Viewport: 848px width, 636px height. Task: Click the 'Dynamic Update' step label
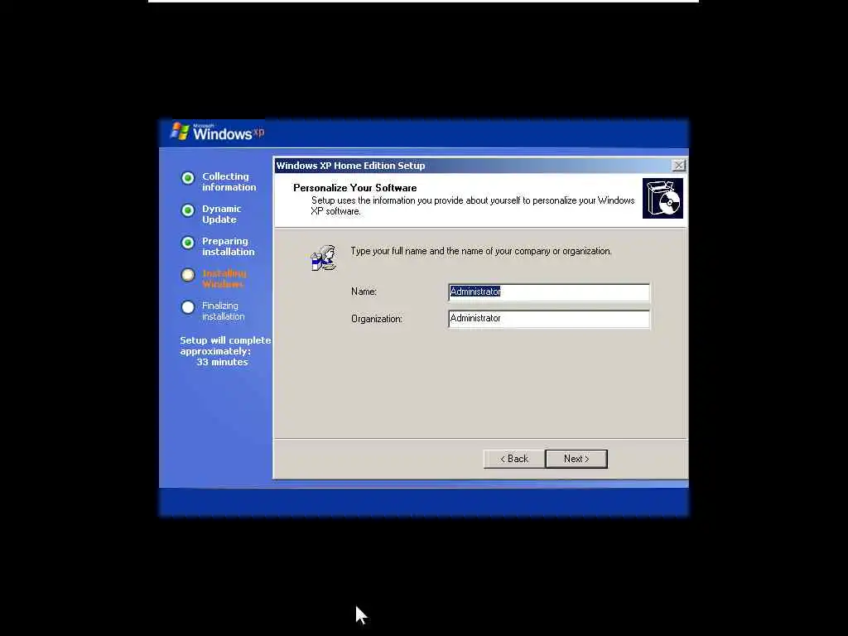221,214
